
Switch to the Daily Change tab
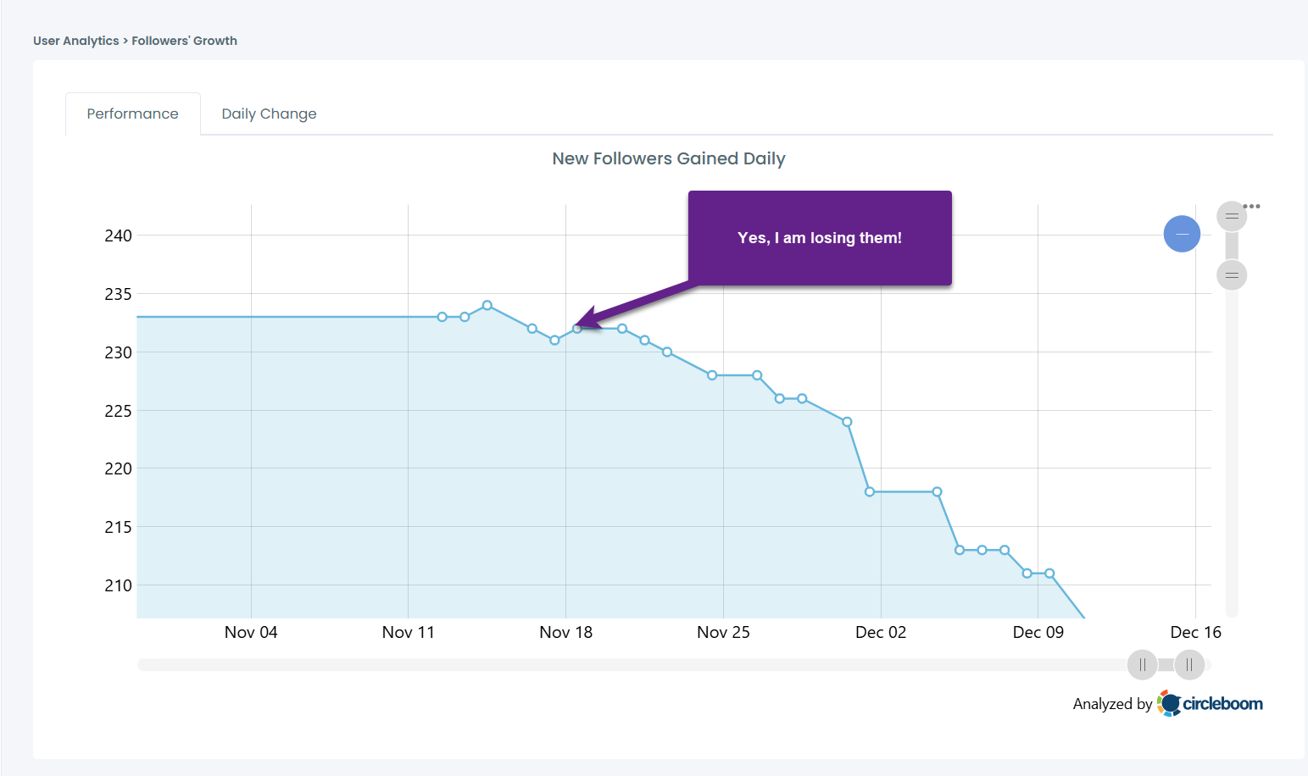(268, 113)
